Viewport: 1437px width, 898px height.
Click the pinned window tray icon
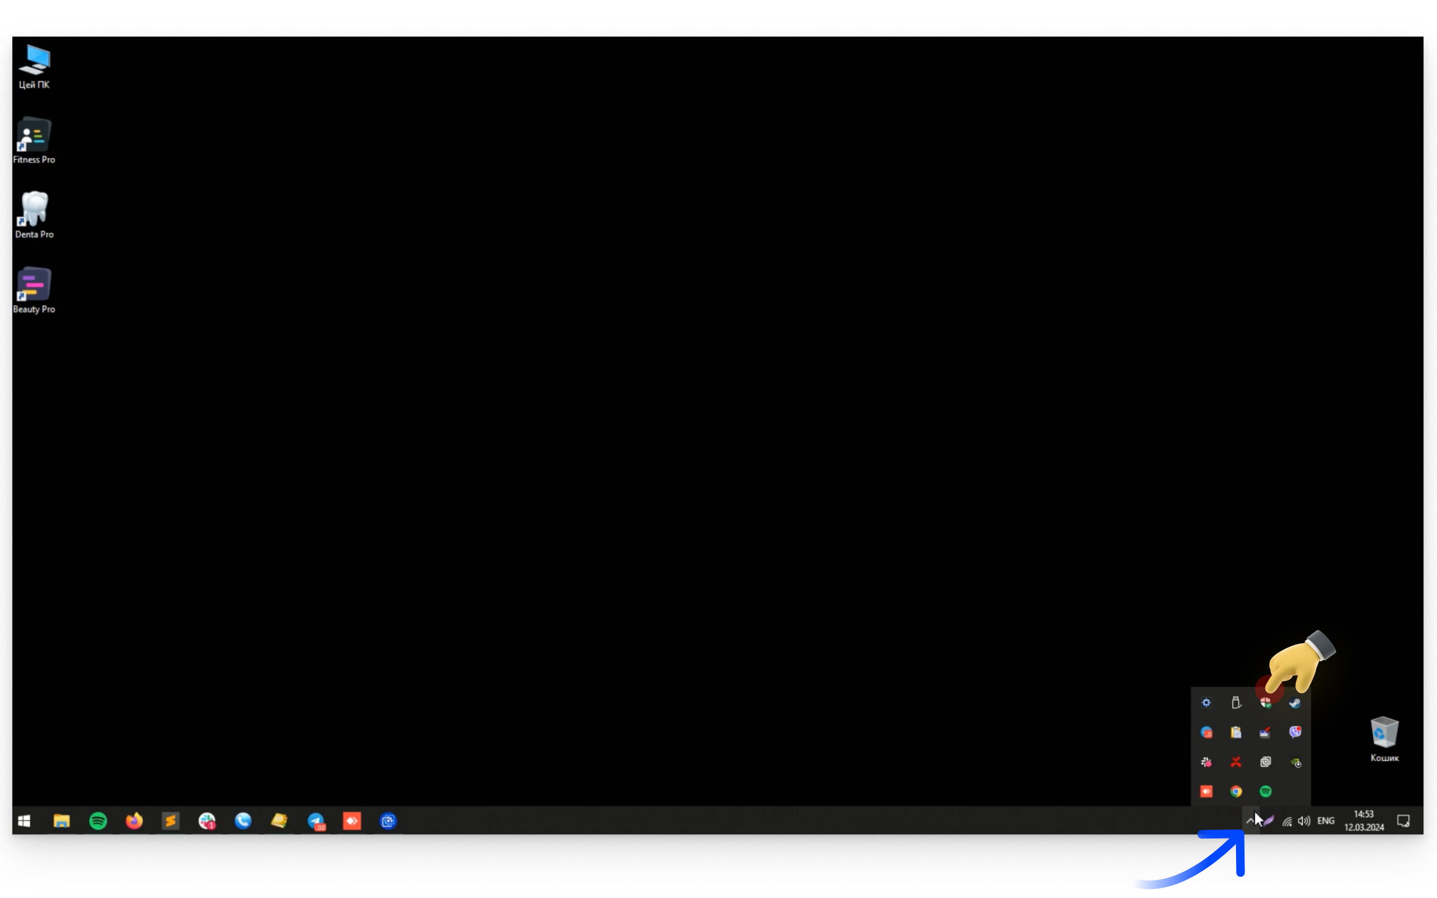tap(1265, 732)
